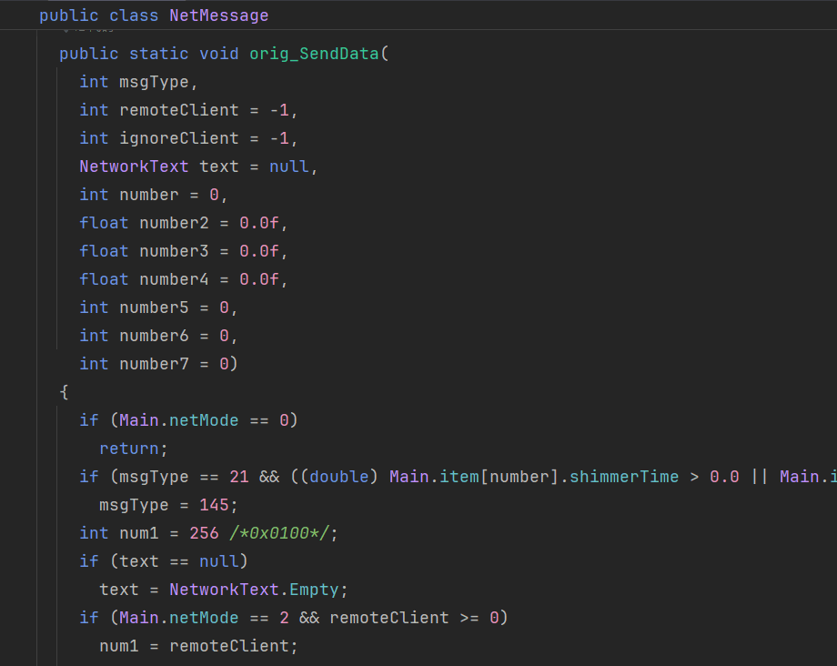Click Main.item array reference

tap(434, 477)
